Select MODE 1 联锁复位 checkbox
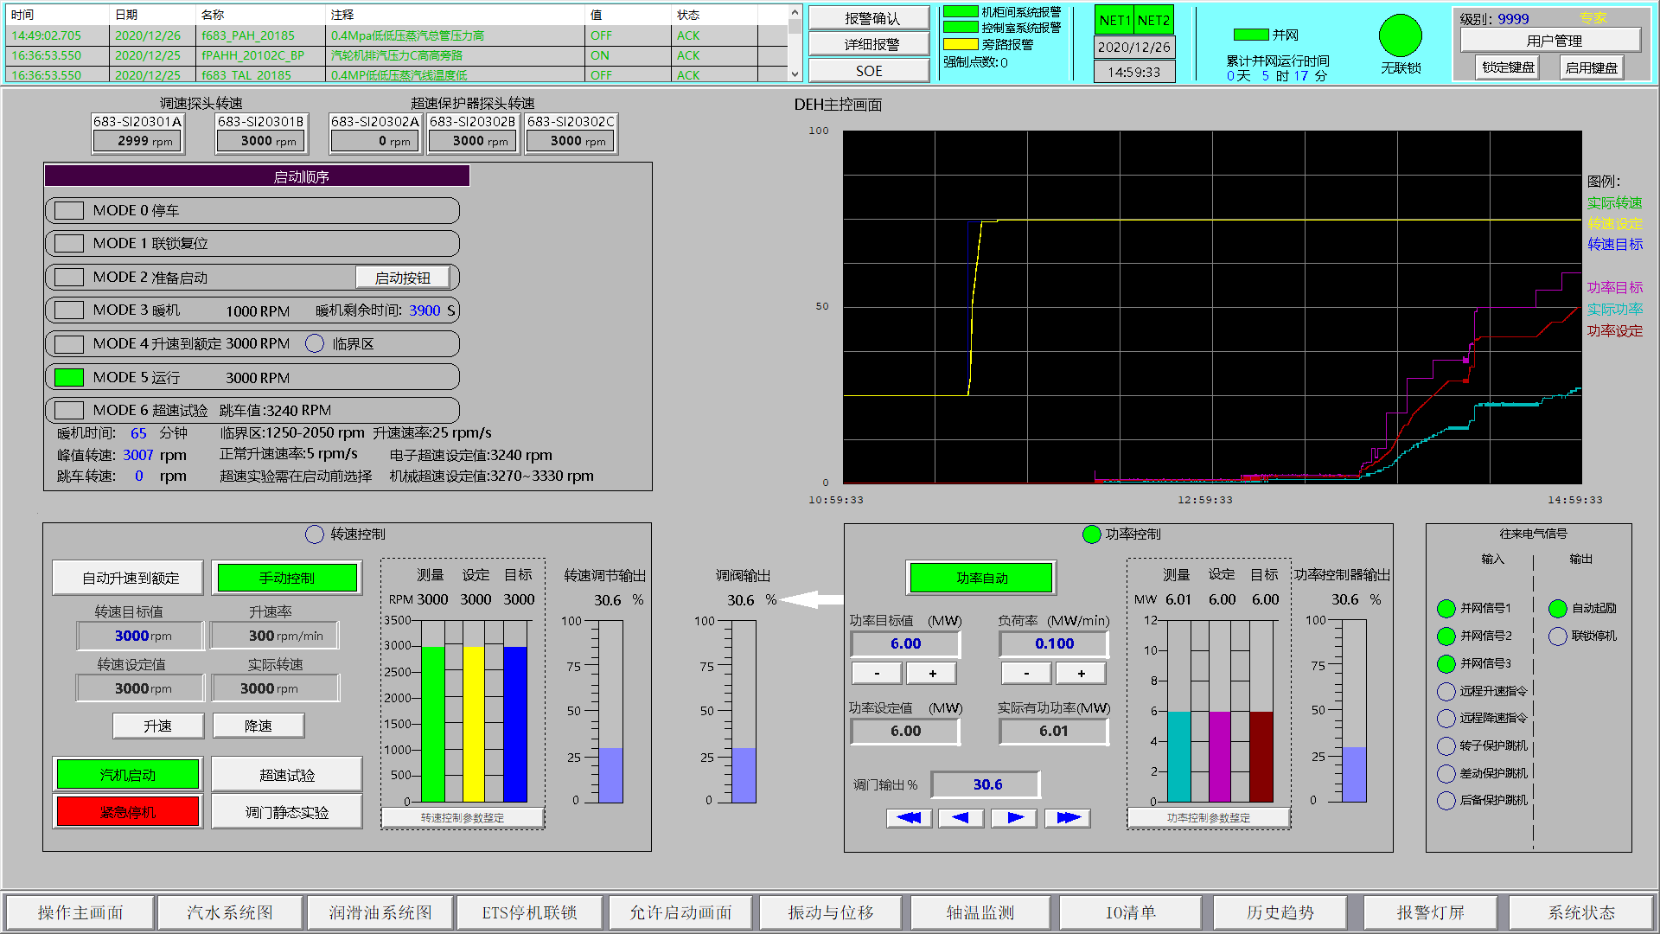Image resolution: width=1660 pixels, height=934 pixels. [x=69, y=243]
